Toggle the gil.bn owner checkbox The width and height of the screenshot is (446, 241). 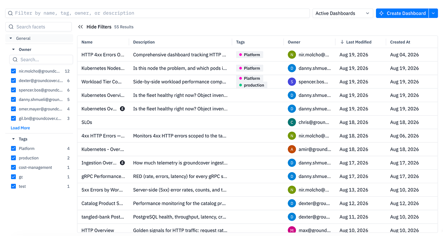click(x=13, y=118)
